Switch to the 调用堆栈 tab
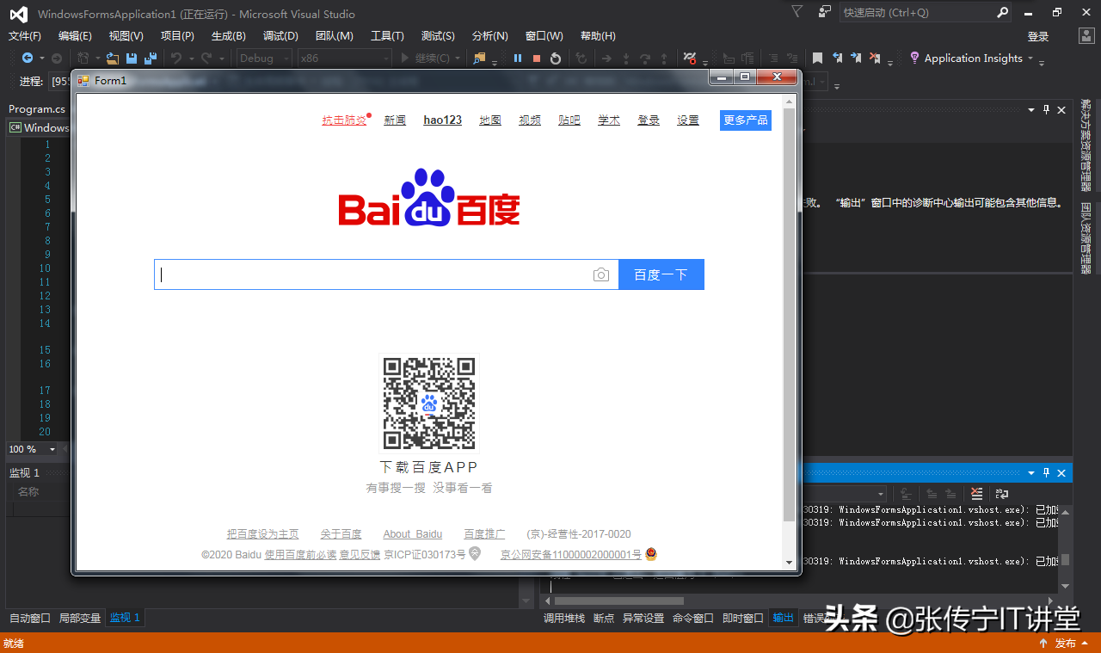The height and width of the screenshot is (653, 1101). (564, 618)
